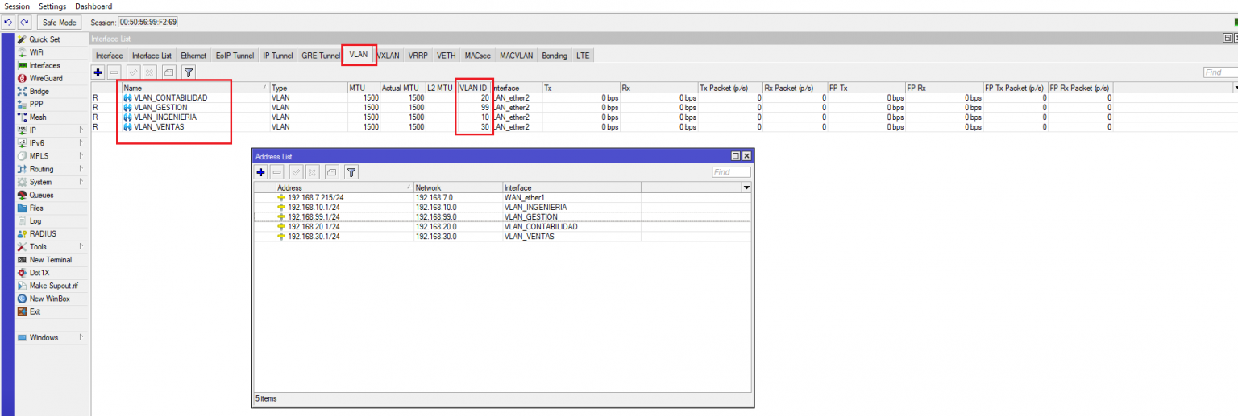The height and width of the screenshot is (416, 1238).
Task: Switch to the LTE tab
Action: click(x=583, y=56)
